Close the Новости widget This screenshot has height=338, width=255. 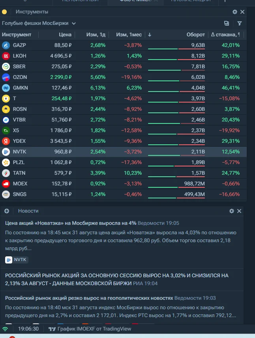239,211
